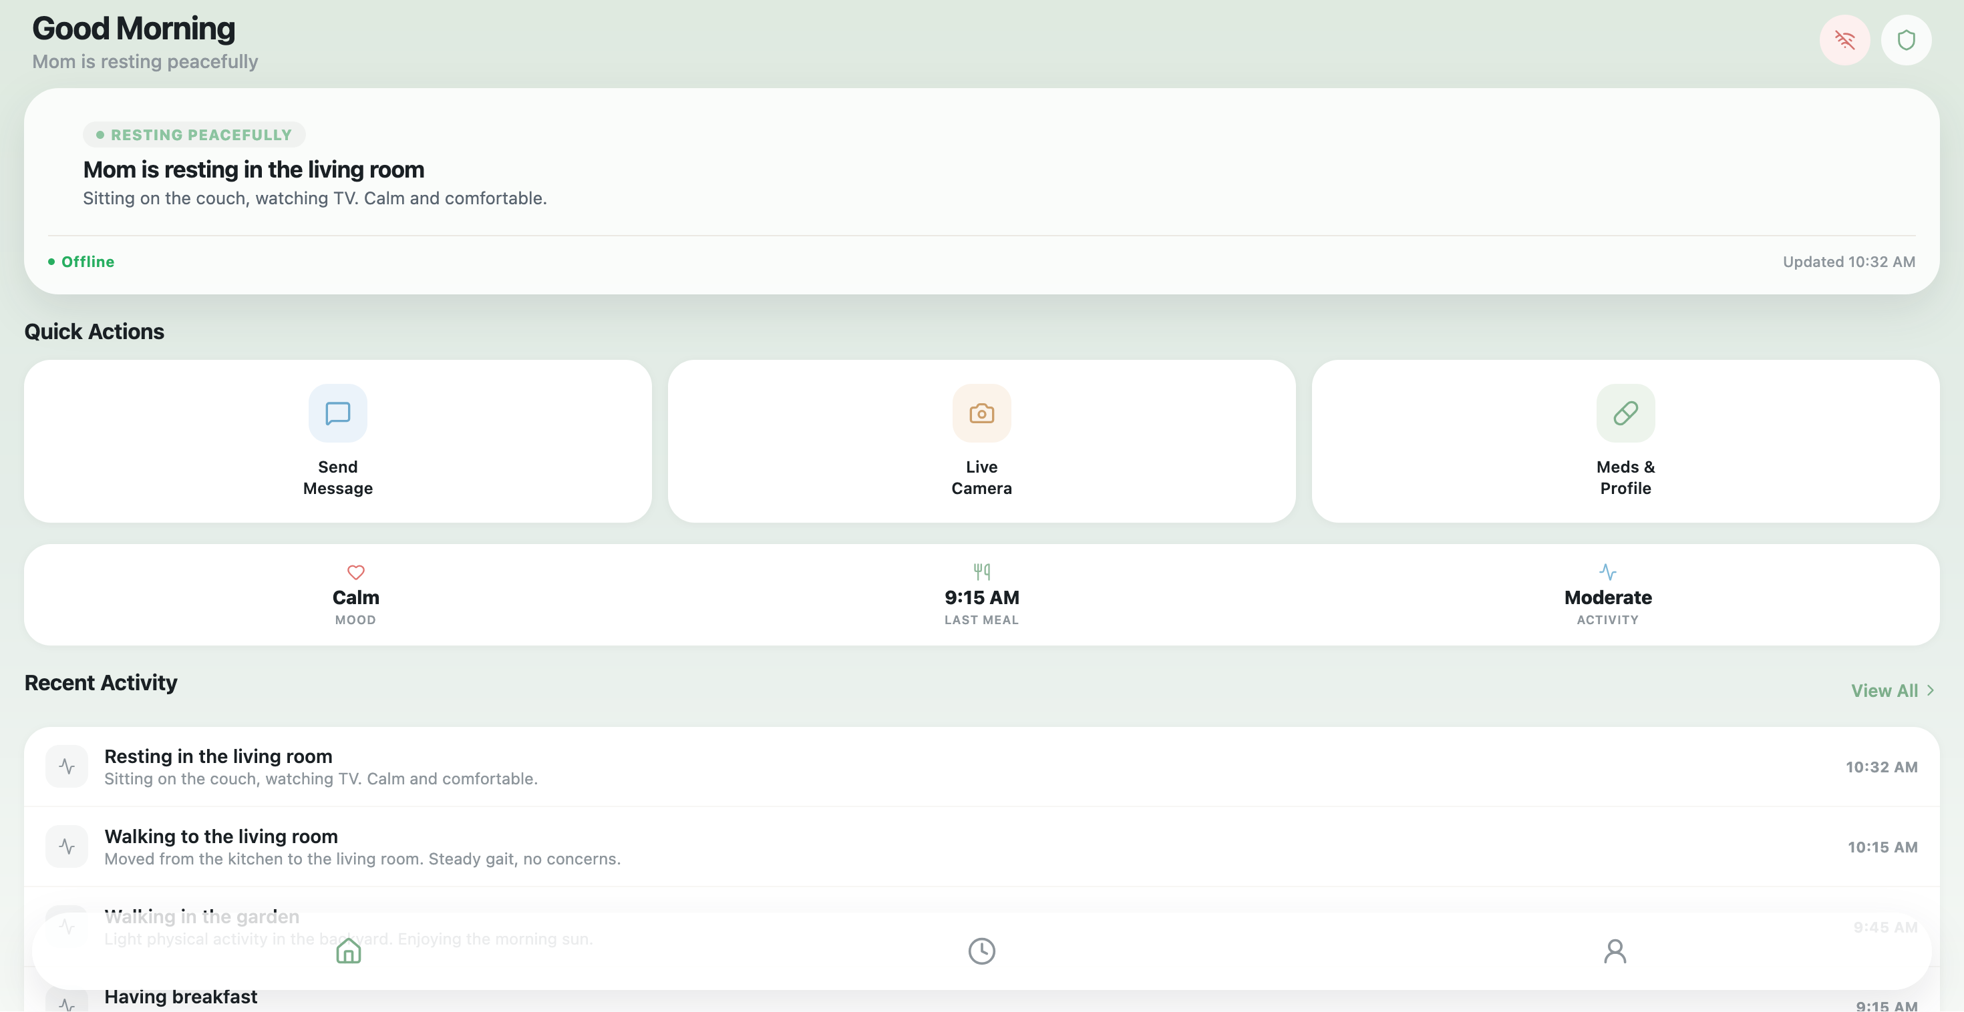Viewport: 1964px width, 1012px height.
Task: Switch to the Home tab in bottom bar
Action: (349, 951)
